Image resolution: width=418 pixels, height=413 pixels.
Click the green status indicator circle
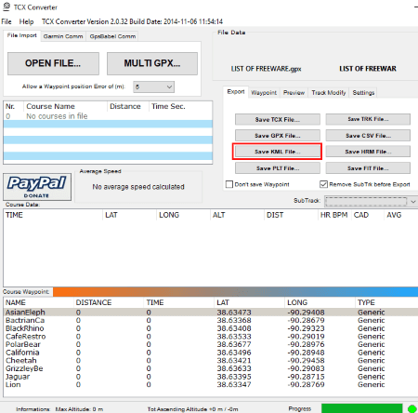coord(412,408)
